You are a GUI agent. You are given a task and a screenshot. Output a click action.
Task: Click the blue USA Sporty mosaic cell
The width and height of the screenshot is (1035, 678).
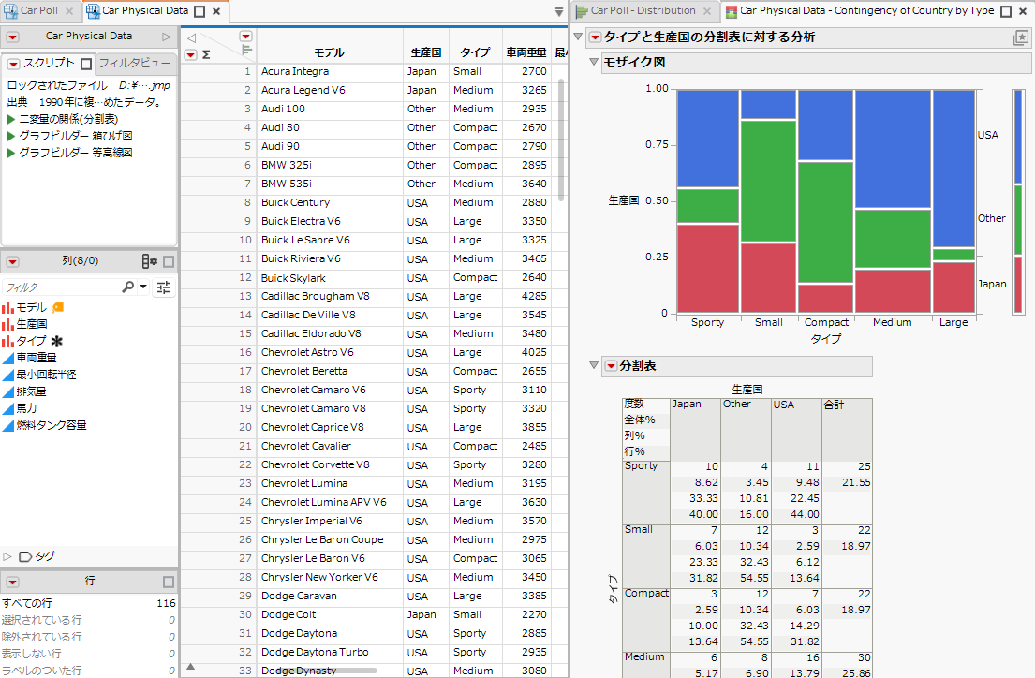click(x=707, y=140)
